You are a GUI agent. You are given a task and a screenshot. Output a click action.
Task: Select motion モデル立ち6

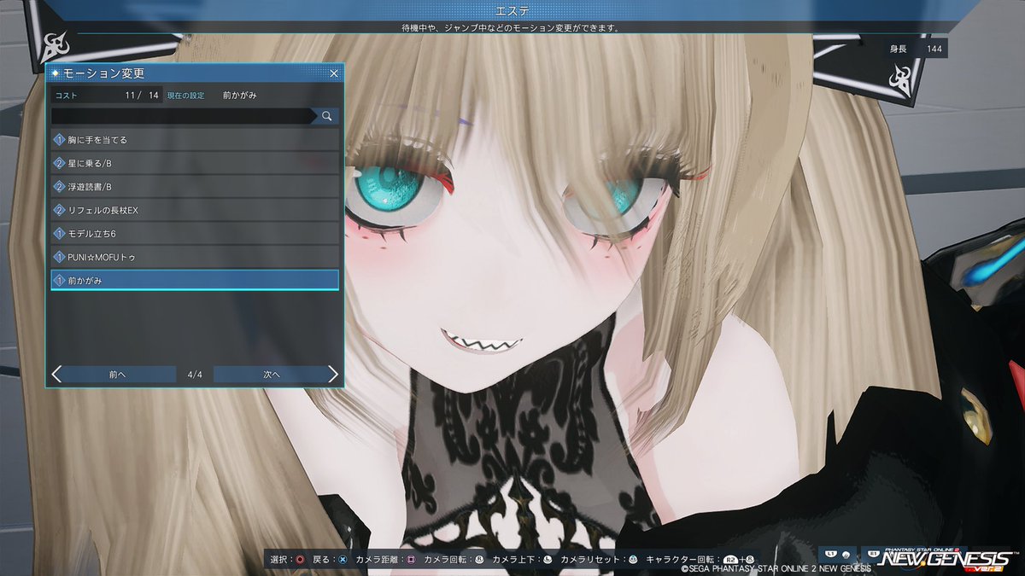195,233
